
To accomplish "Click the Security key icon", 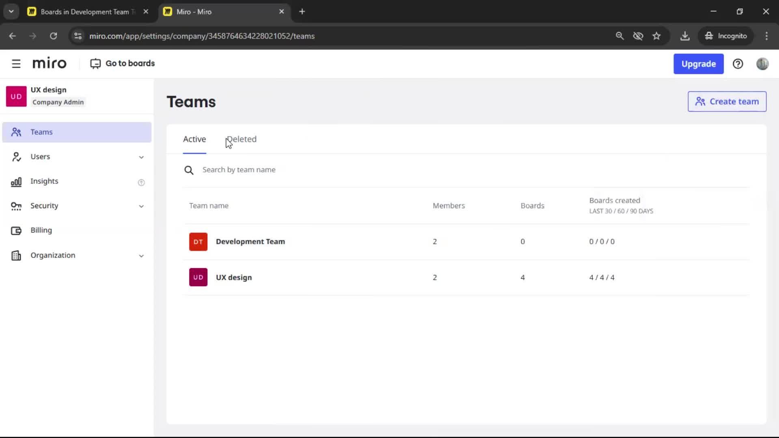I will 16,206.
